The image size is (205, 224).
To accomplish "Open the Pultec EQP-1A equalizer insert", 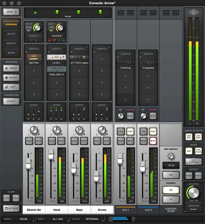I will coord(56,69).
